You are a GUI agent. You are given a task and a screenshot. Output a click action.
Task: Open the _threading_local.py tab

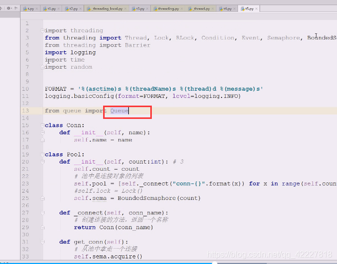(x=107, y=9)
